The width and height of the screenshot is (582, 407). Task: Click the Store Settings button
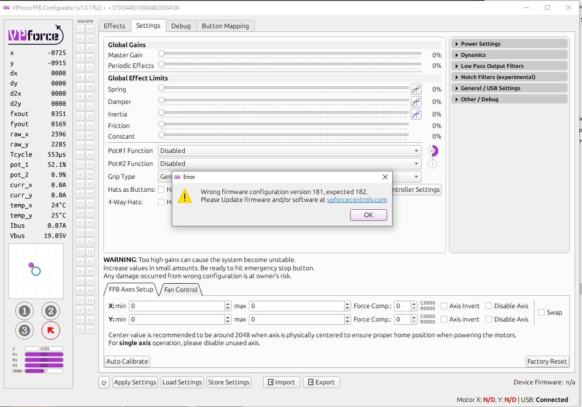(x=229, y=382)
